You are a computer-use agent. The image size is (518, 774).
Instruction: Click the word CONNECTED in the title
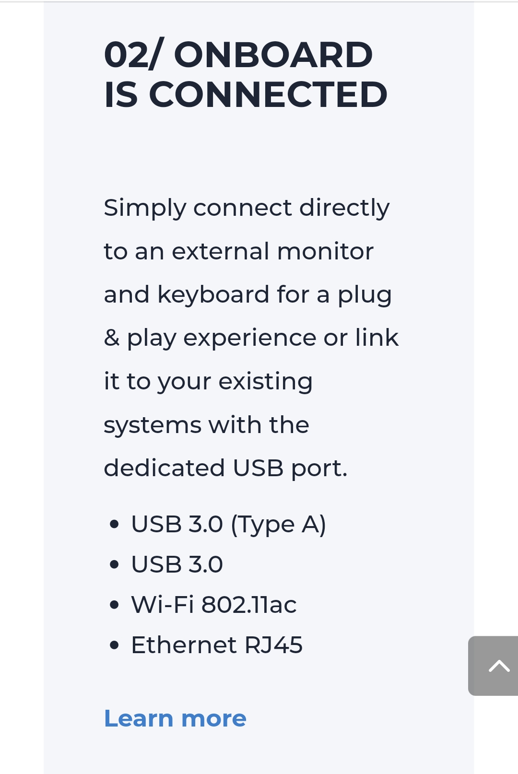point(268,94)
